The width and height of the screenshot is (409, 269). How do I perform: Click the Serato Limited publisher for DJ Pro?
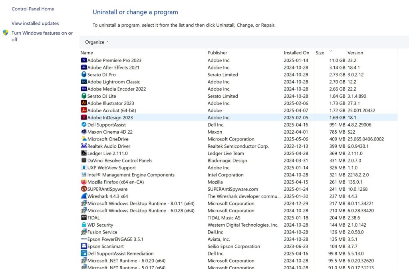(223, 75)
